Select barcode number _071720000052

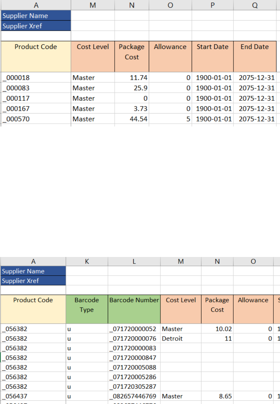[x=134, y=329]
